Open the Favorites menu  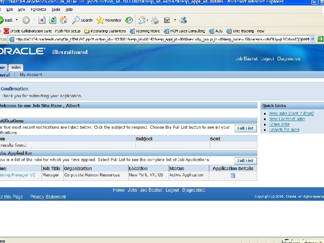tap(38, 9)
